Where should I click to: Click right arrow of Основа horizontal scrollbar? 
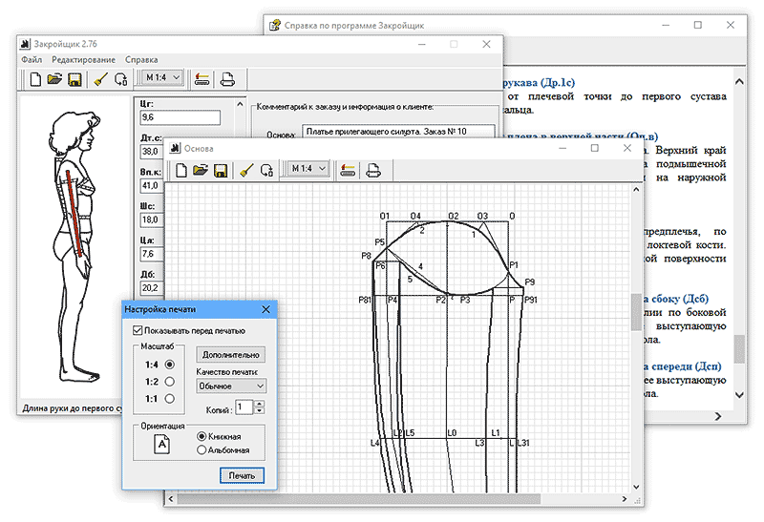(625, 499)
